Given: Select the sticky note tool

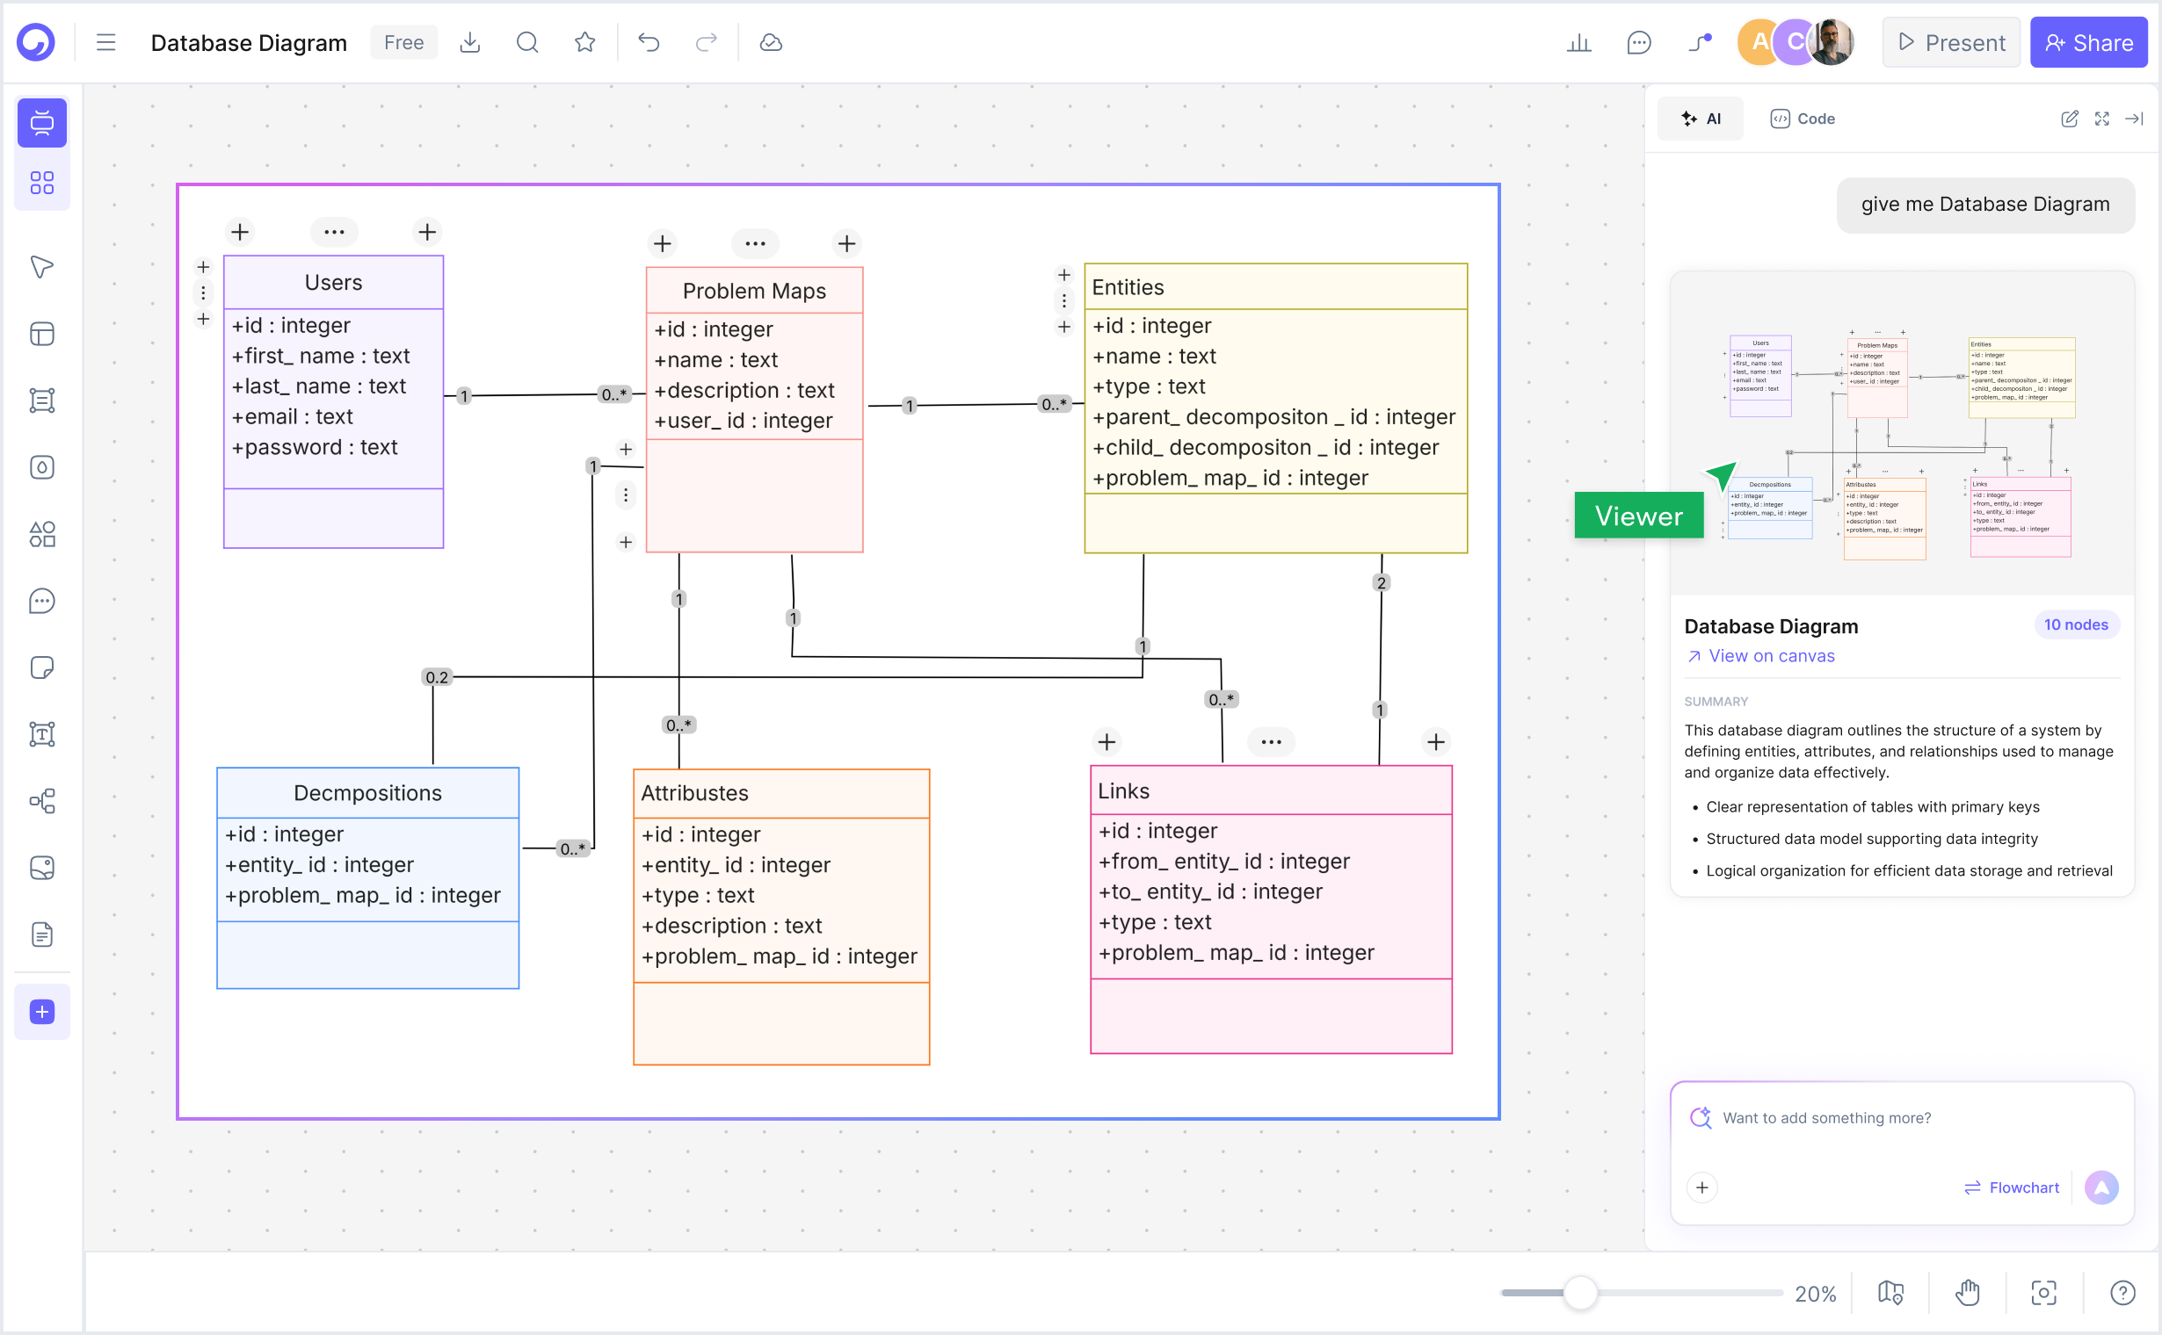Looking at the screenshot, I should click(41, 667).
